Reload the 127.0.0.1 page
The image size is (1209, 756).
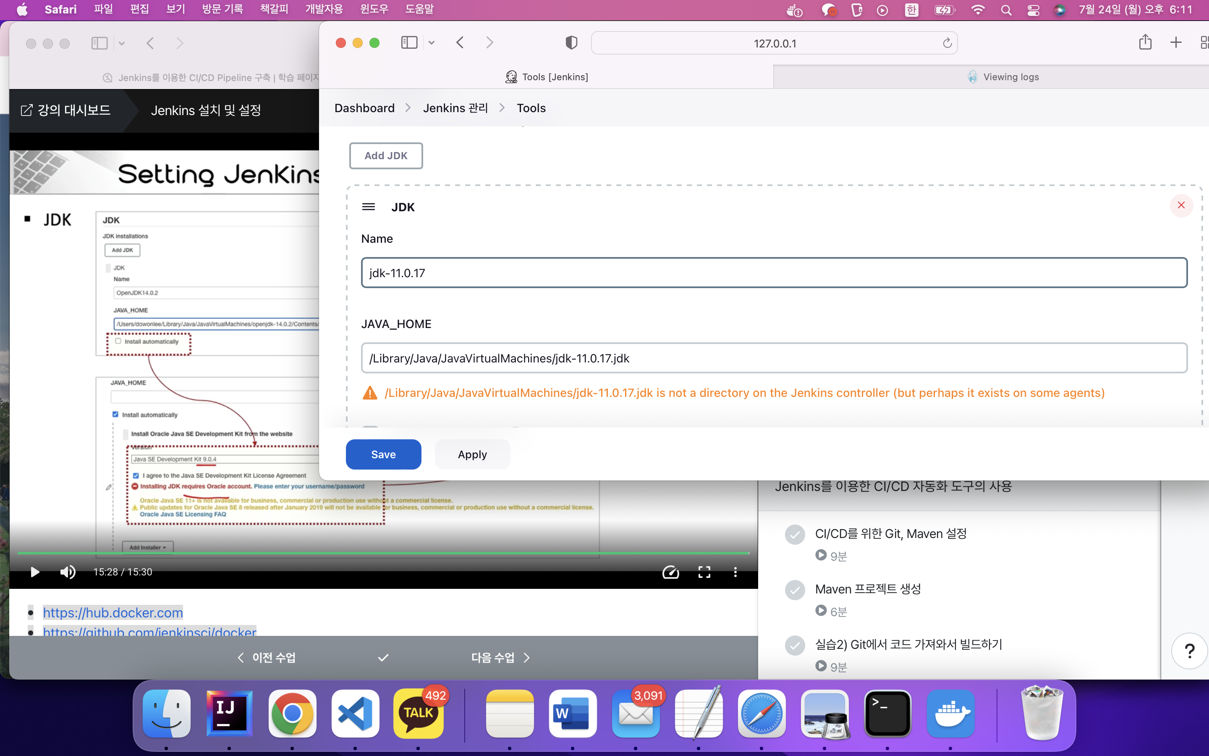[x=947, y=43]
